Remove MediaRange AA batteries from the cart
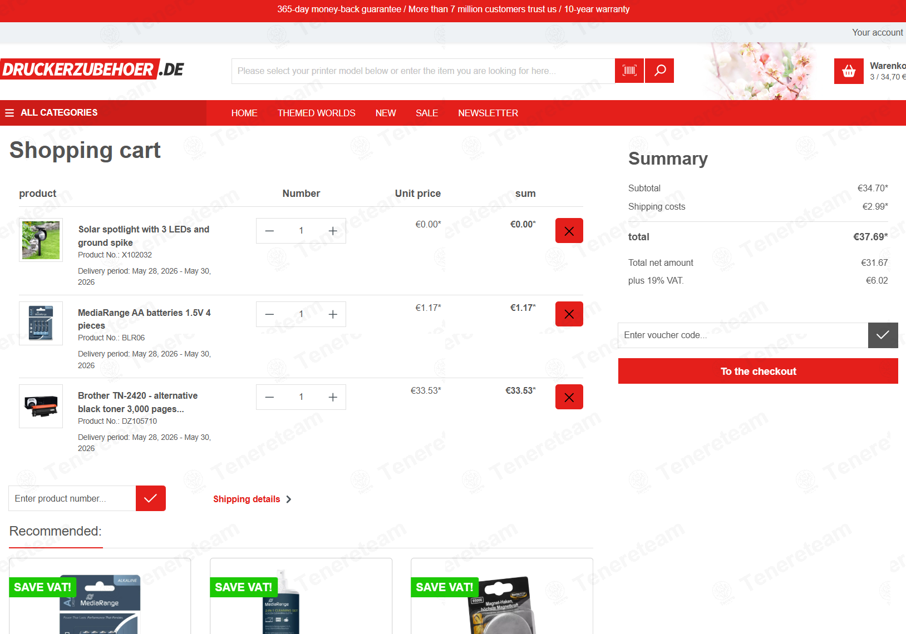This screenshot has width=906, height=634. [569, 314]
